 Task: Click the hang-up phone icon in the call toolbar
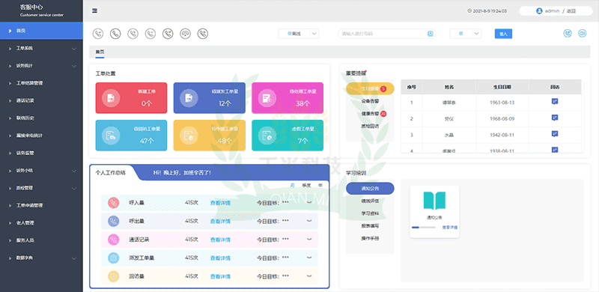(x=185, y=34)
